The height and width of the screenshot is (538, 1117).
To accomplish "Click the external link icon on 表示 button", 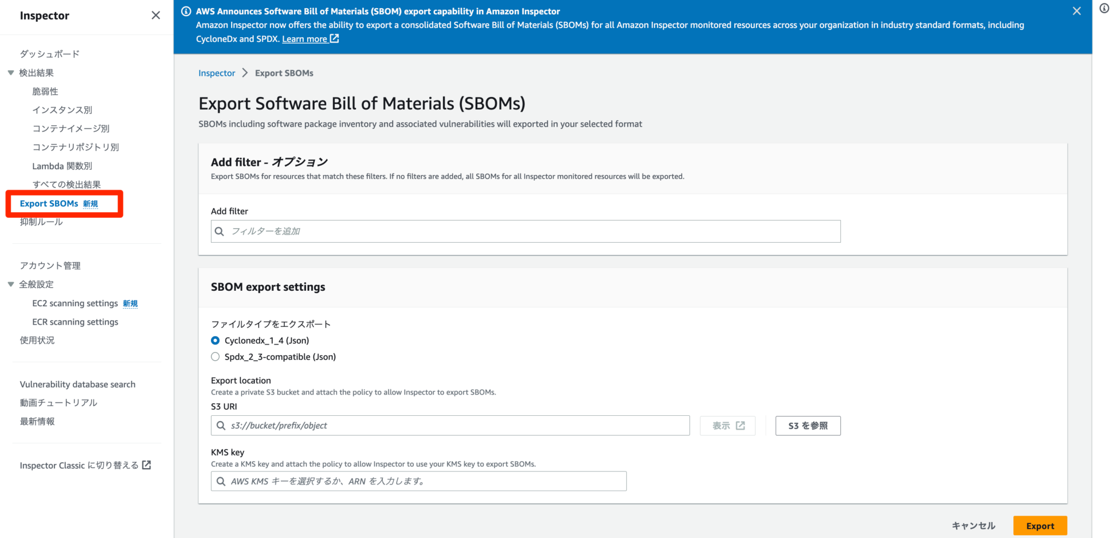I will (741, 426).
